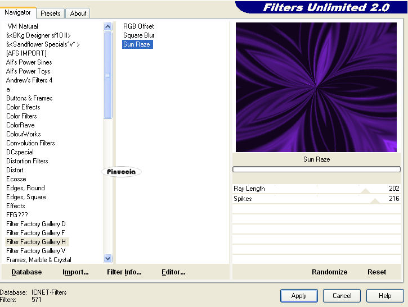Select Frames, Marble & Crystal category
The height and width of the screenshot is (307, 408).
tap(39, 260)
